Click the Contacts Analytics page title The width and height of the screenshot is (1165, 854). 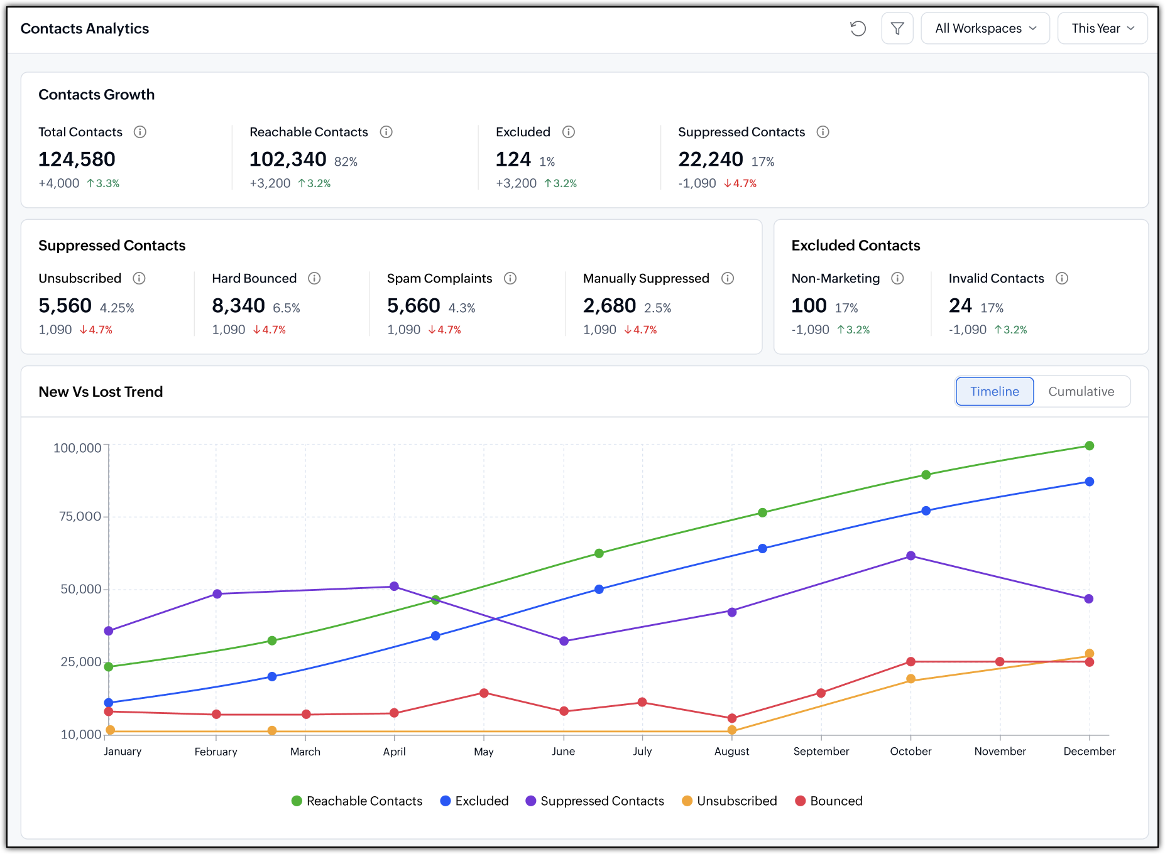pyautogui.click(x=85, y=28)
